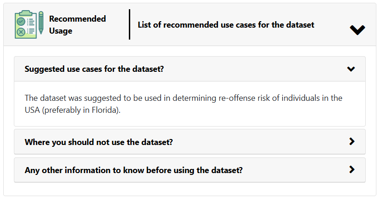Click the green check mark on clipboard
This screenshot has width=381, height=197.
point(21,21)
